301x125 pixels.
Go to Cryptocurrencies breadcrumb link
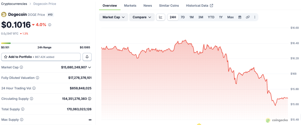click(x=14, y=4)
